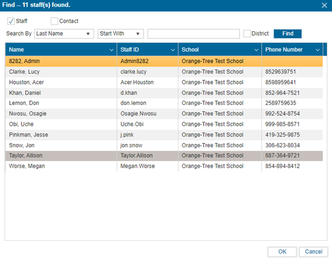Choose the Pinkman, Jesse entry
332x260 pixels.
[x=61, y=135]
